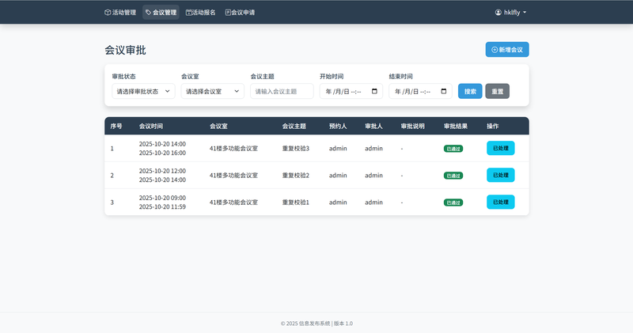Click the plus icon on 新增会议 button

pyautogui.click(x=495, y=50)
